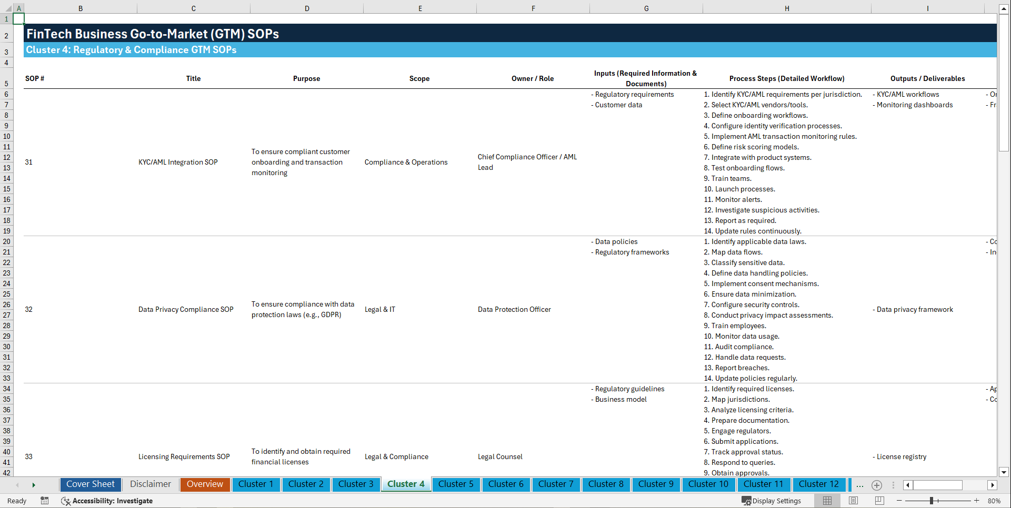Open the hidden sheets ellipsis menu
The image size is (1011, 508).
click(859, 485)
